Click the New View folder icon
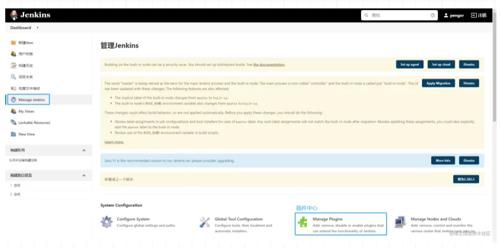502x249 pixels. pyautogui.click(x=13, y=134)
